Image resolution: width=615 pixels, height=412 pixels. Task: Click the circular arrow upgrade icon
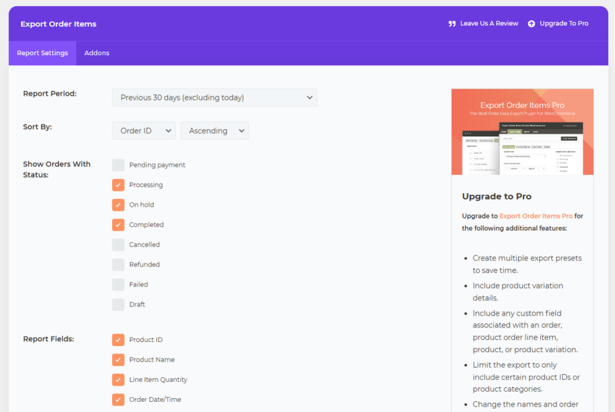(531, 23)
